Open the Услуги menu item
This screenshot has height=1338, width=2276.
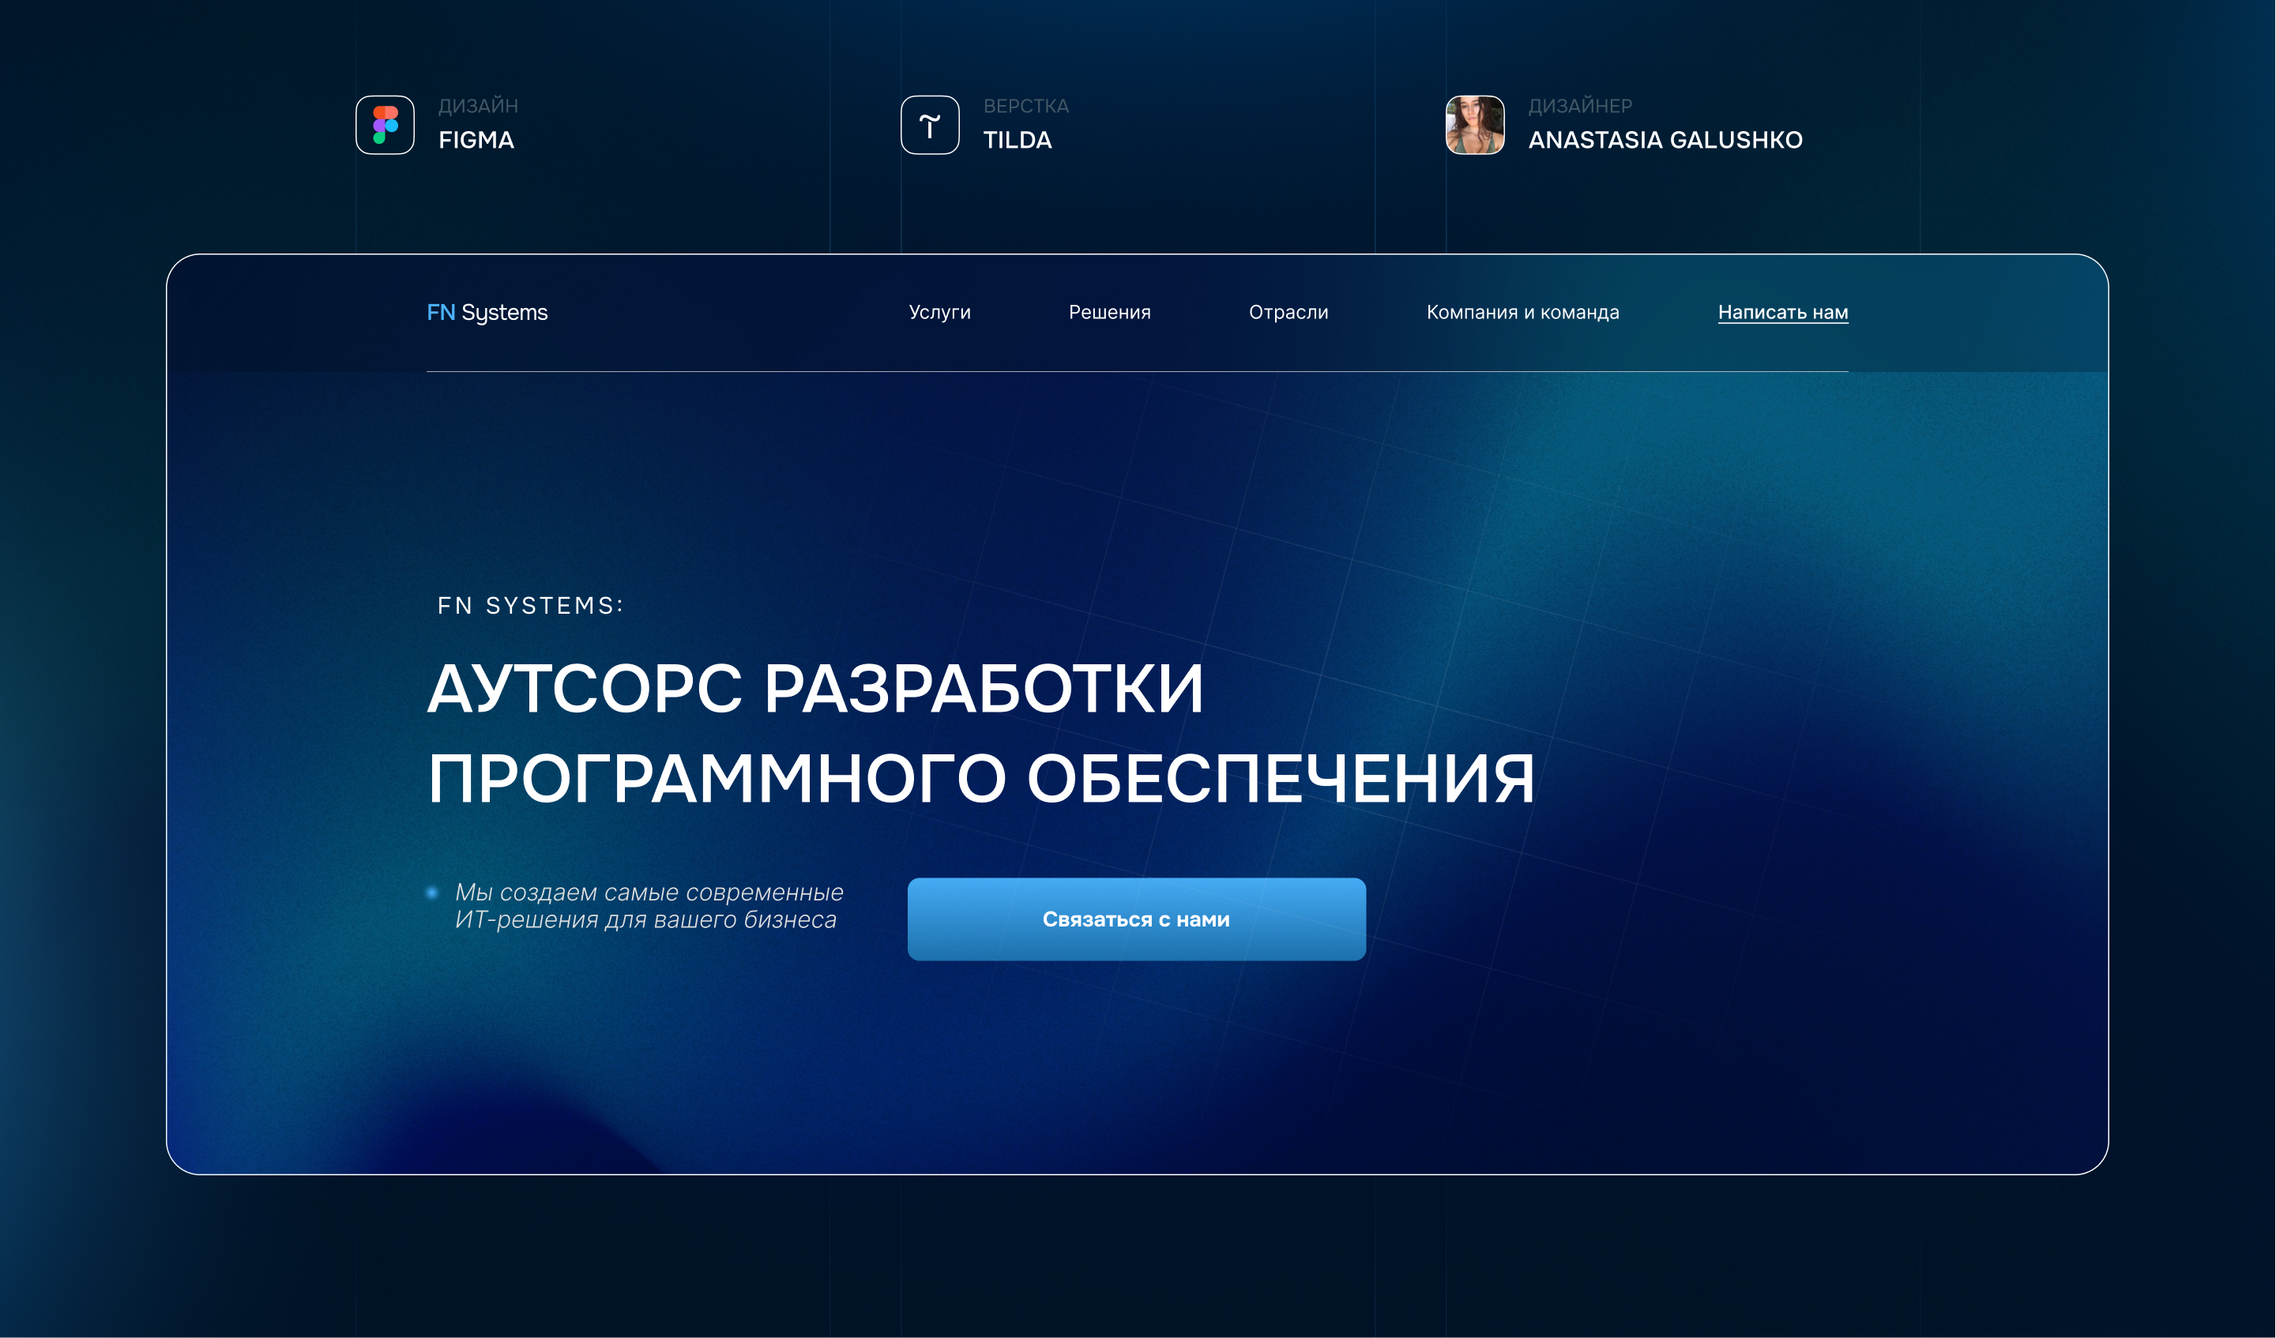[x=939, y=312]
